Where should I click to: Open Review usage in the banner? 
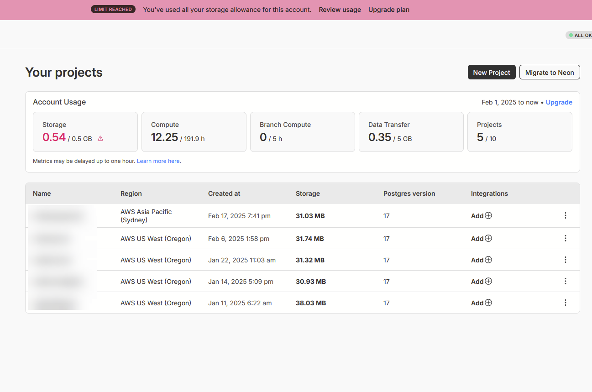[x=340, y=10]
